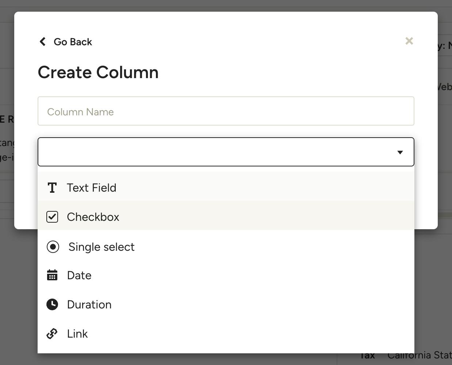Close the Create Column dialog
The image size is (452, 365).
click(x=409, y=41)
